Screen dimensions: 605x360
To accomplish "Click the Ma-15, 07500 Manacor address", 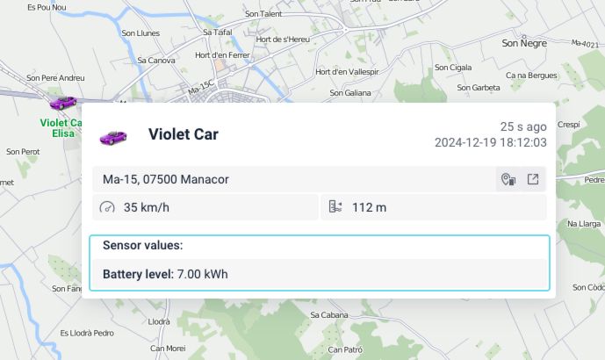I will 166,180.
